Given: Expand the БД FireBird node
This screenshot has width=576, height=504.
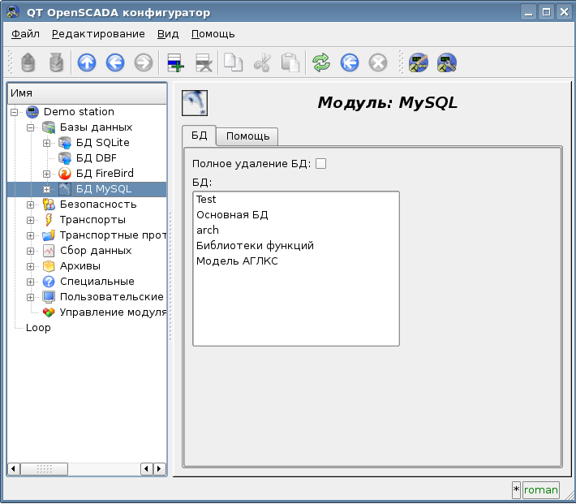Looking at the screenshot, I should tap(46, 174).
